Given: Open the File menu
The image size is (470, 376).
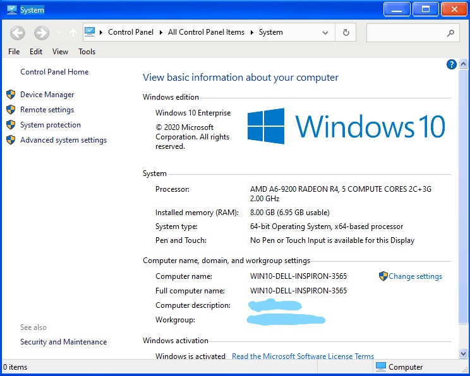Looking at the screenshot, I should pyautogui.click(x=14, y=52).
